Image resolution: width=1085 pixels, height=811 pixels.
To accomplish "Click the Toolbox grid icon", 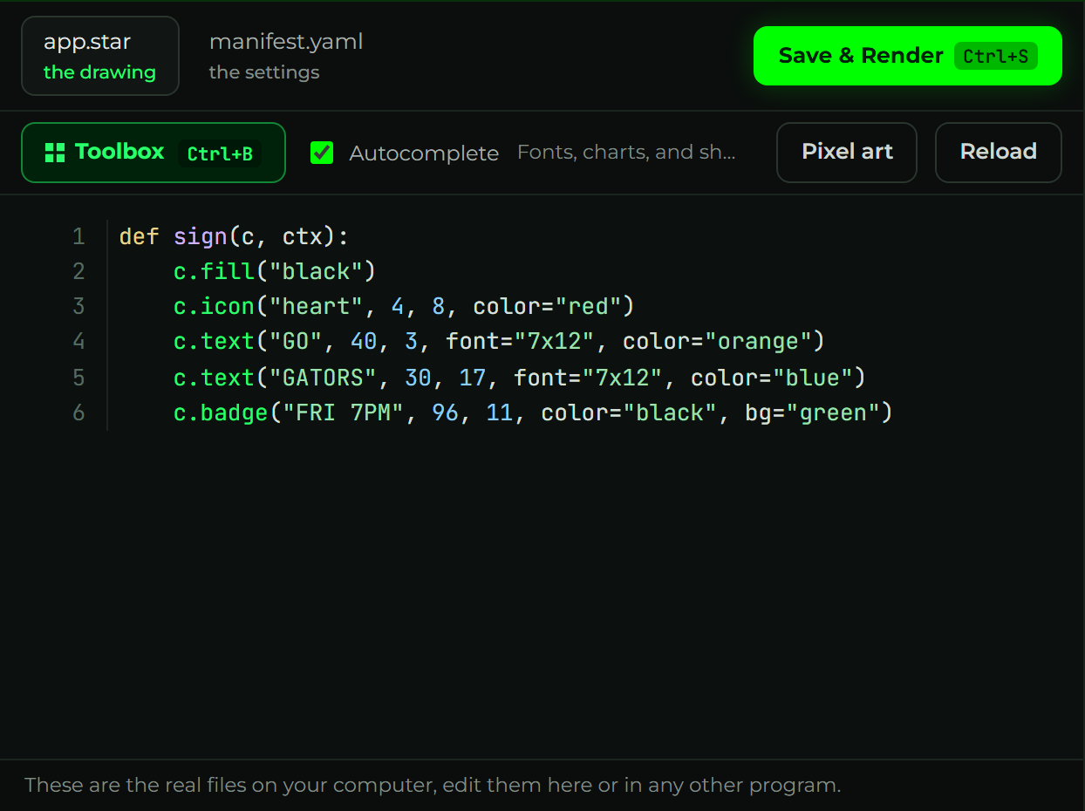I will coord(55,153).
